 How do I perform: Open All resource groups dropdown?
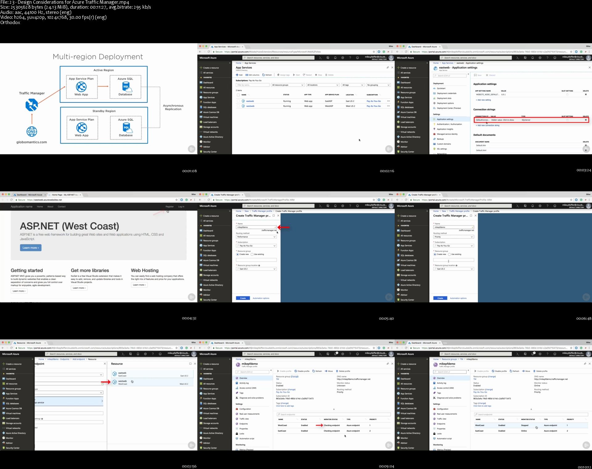pyautogui.click(x=288, y=85)
